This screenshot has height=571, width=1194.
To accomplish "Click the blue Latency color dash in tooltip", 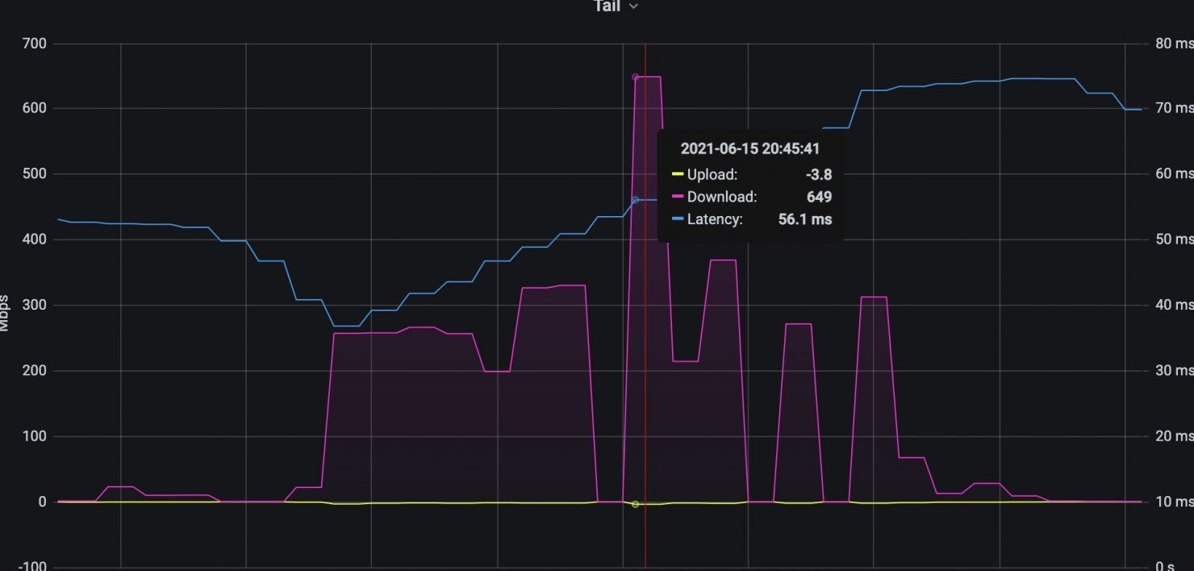I will [x=678, y=219].
